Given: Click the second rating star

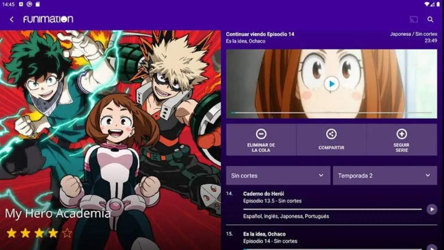Looking at the screenshot, I should [25, 233].
